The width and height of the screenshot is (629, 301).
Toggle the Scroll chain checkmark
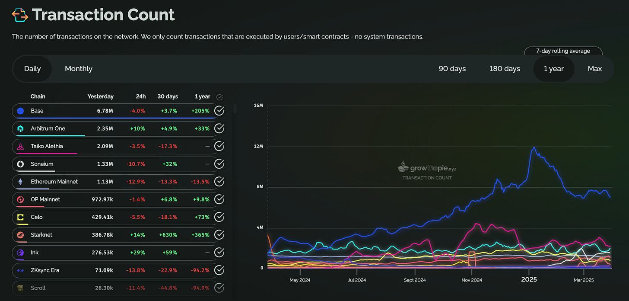coord(219,288)
